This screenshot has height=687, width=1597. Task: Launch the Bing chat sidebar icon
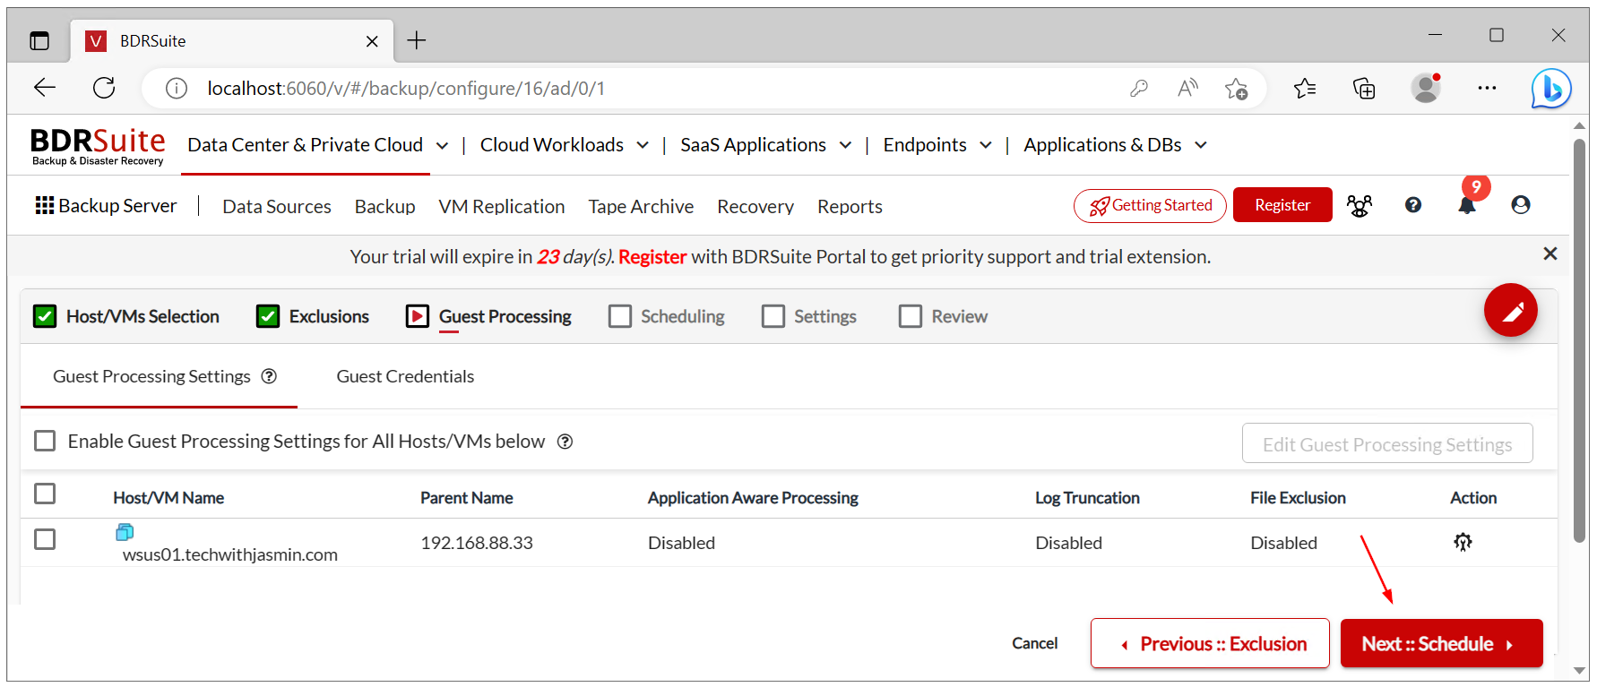[1550, 89]
